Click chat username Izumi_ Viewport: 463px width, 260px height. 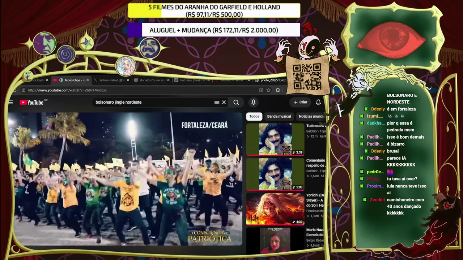point(375,116)
